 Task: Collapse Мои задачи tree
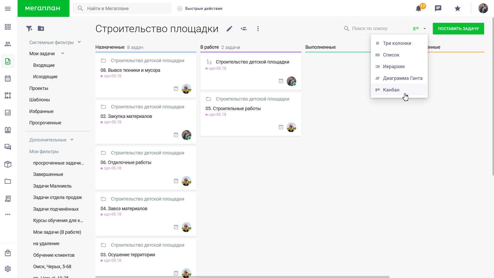pyautogui.click(x=63, y=53)
